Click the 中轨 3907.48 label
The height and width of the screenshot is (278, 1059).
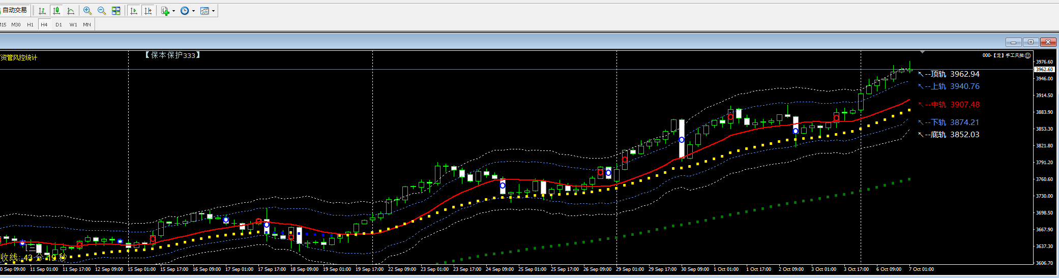949,105
